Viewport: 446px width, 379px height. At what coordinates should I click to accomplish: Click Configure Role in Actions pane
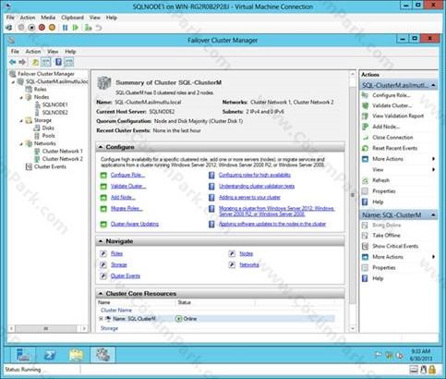(x=392, y=95)
